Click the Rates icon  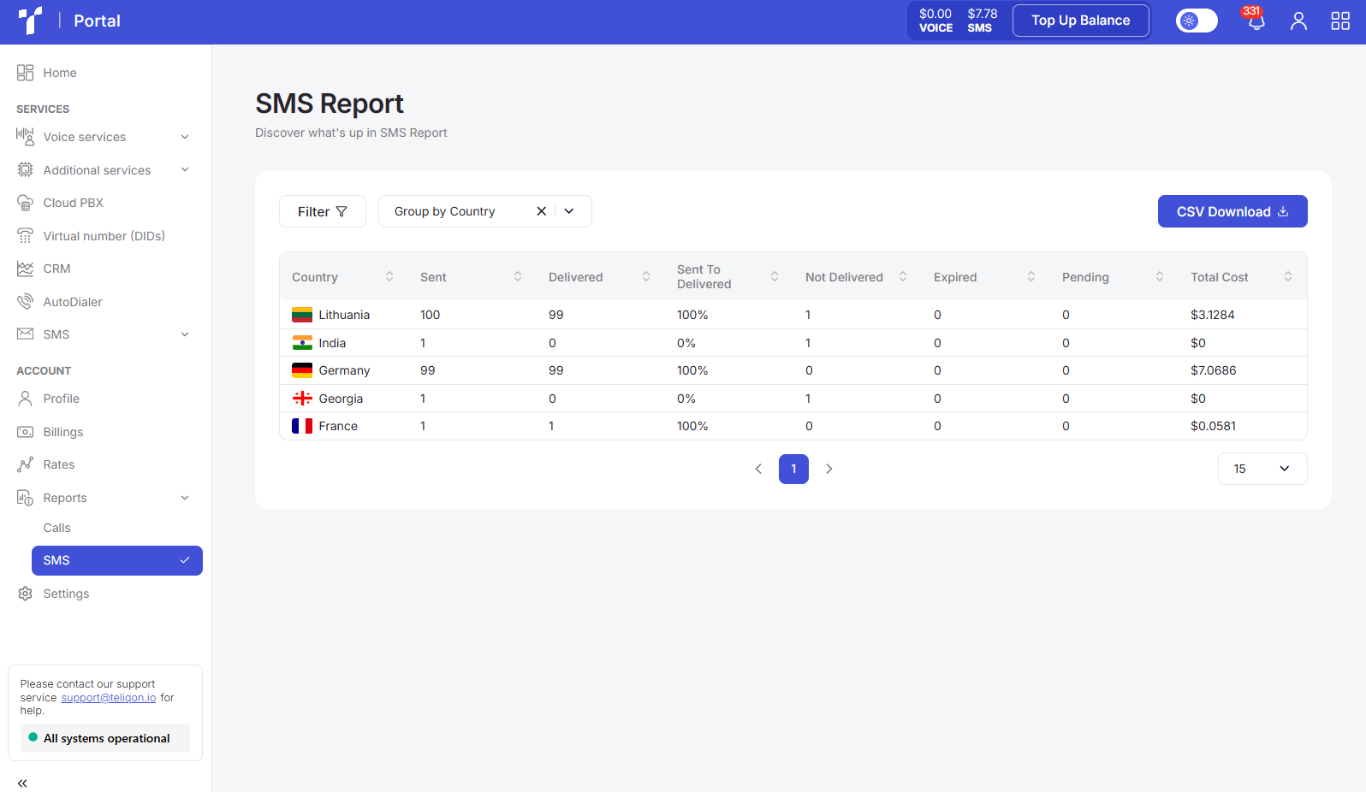[x=25, y=464]
